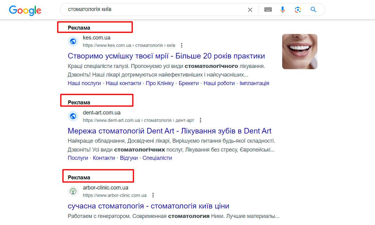Click URL https://www.kes.com.ua › стоматологія › київ
Image resolution: width=375 pixels, height=225 pixels.
pyautogui.click(x=129, y=45)
